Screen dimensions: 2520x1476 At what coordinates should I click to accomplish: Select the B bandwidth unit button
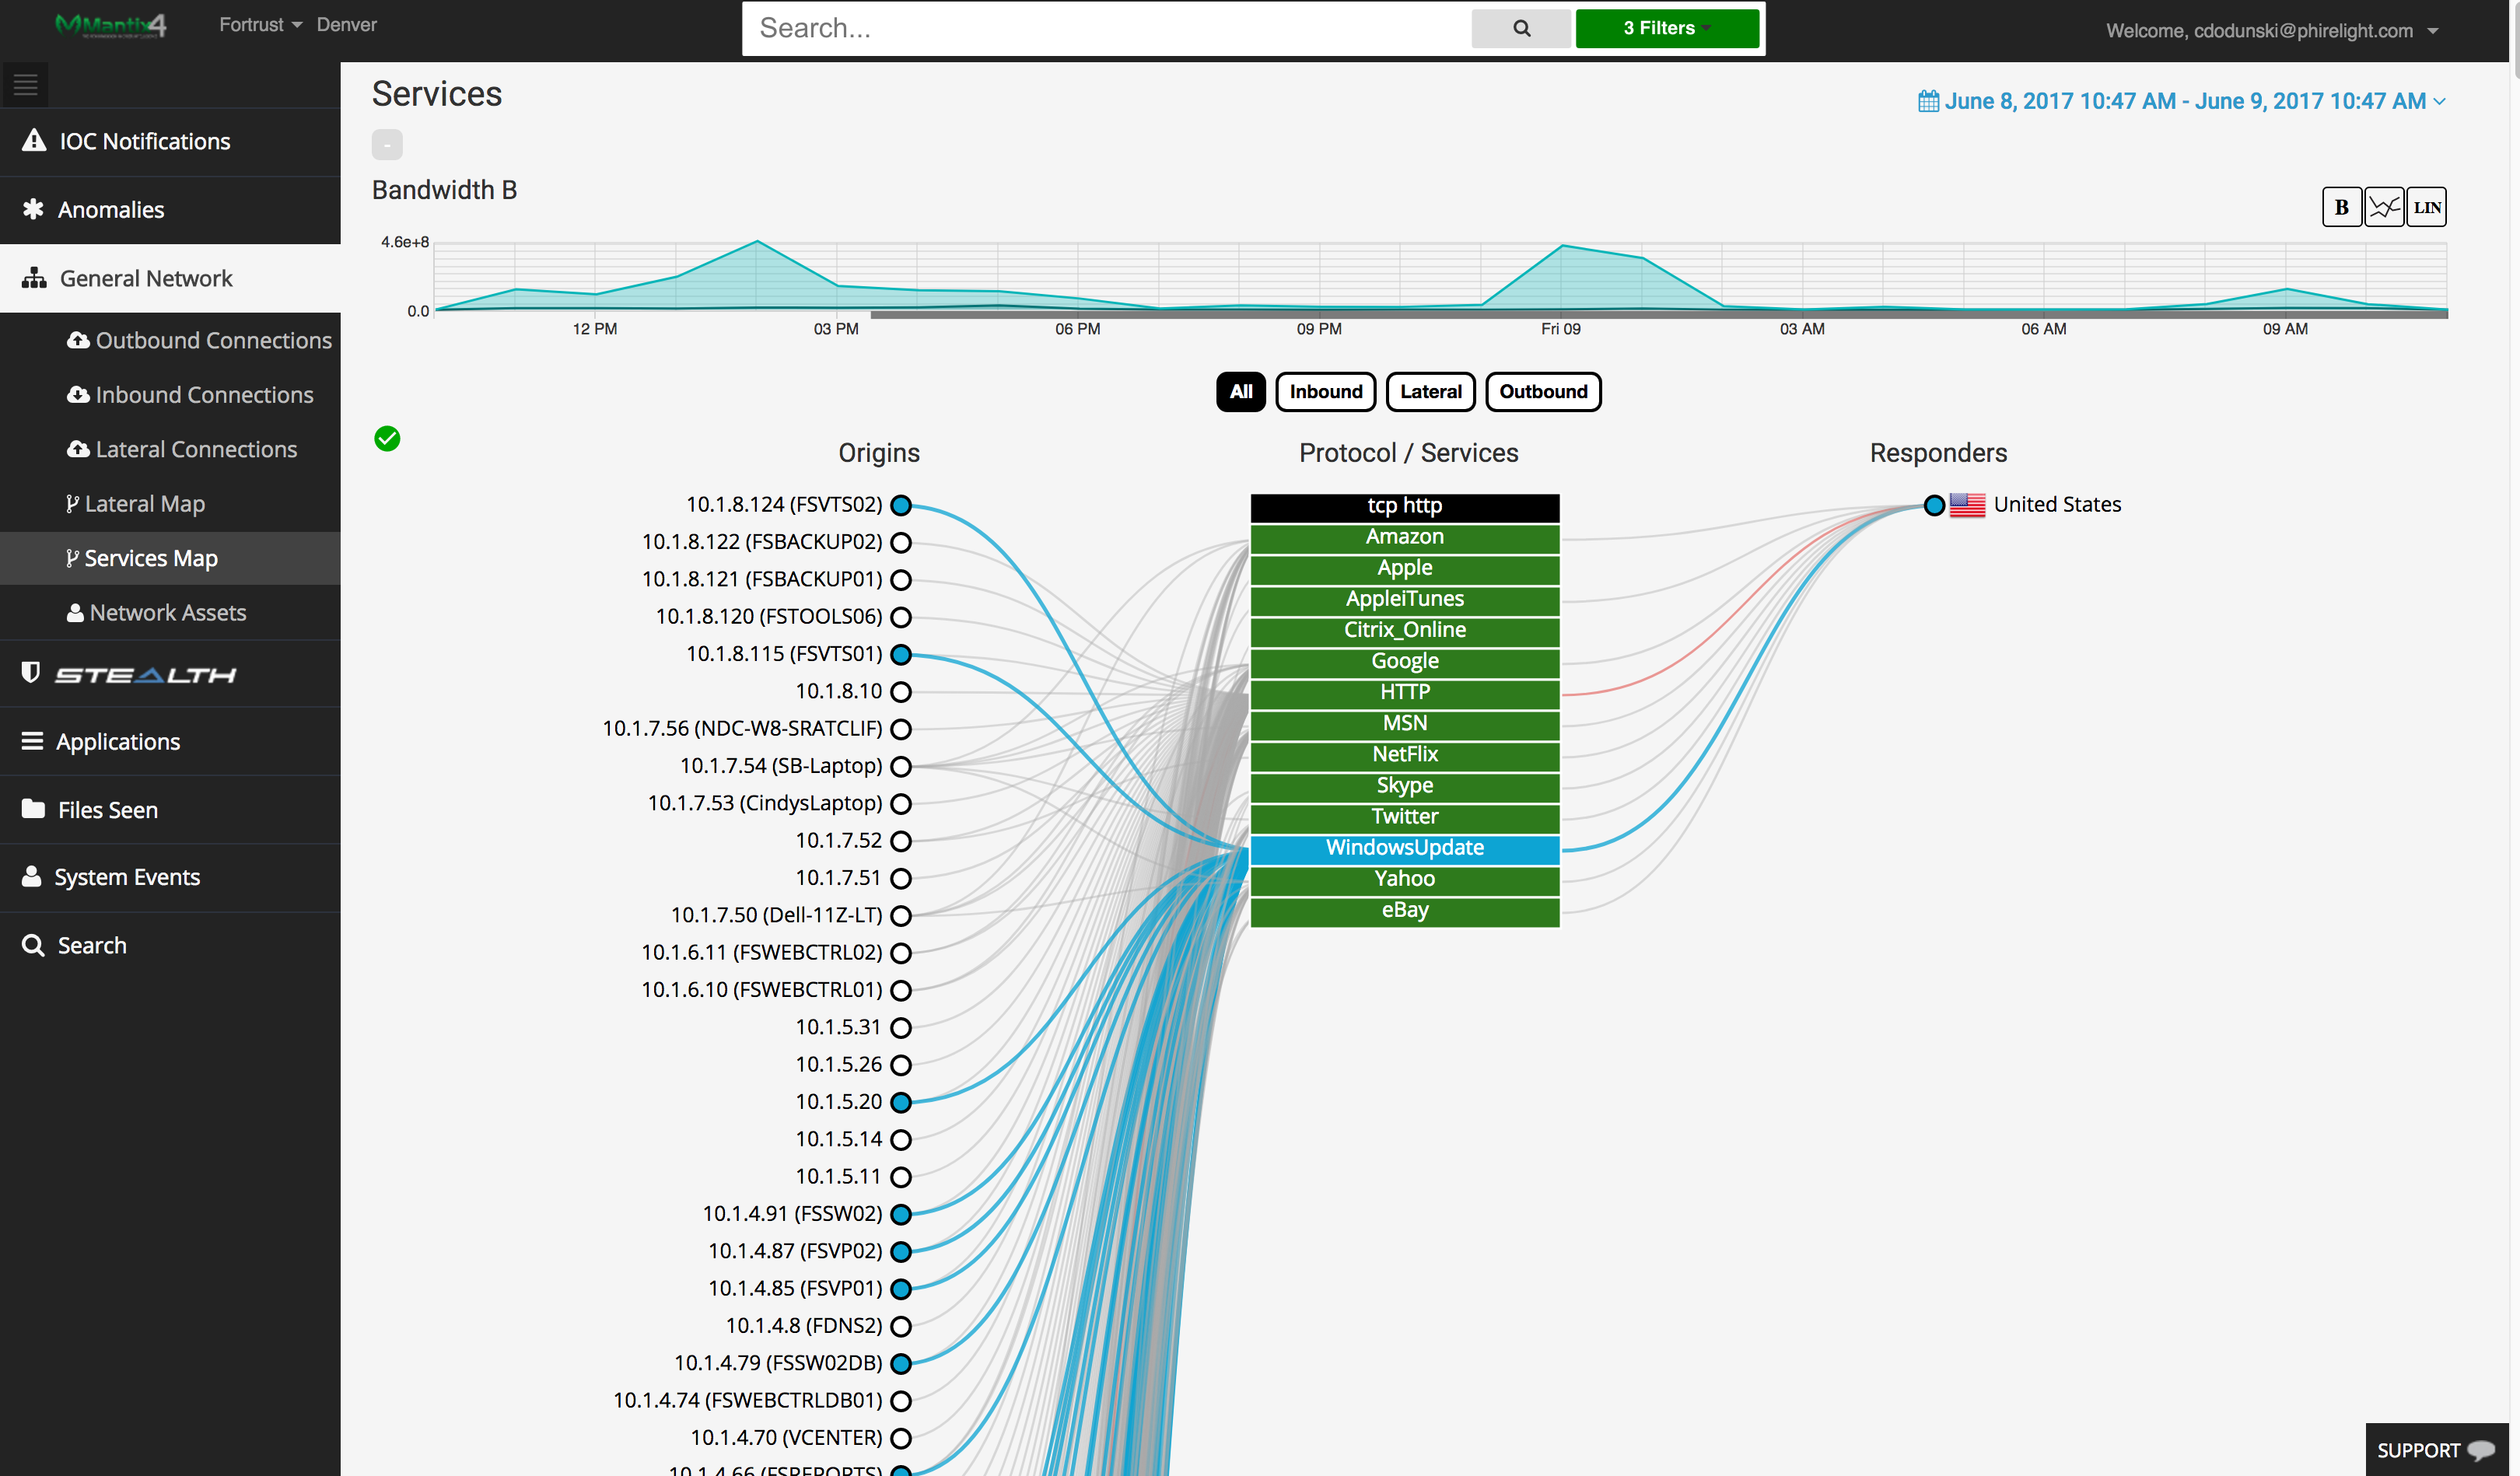coord(2342,207)
